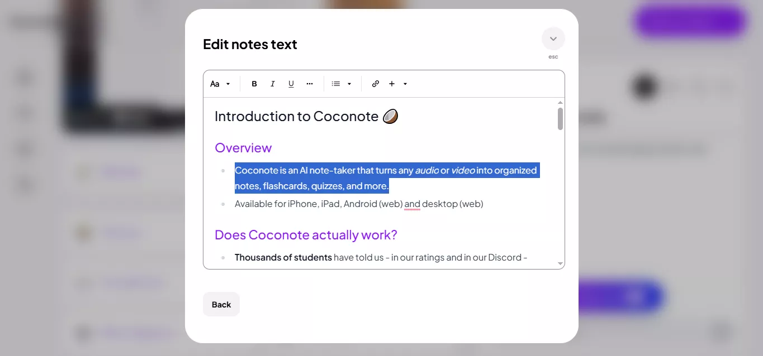The width and height of the screenshot is (763, 356).
Task: Toggle bold formatting
Action: [x=254, y=84]
